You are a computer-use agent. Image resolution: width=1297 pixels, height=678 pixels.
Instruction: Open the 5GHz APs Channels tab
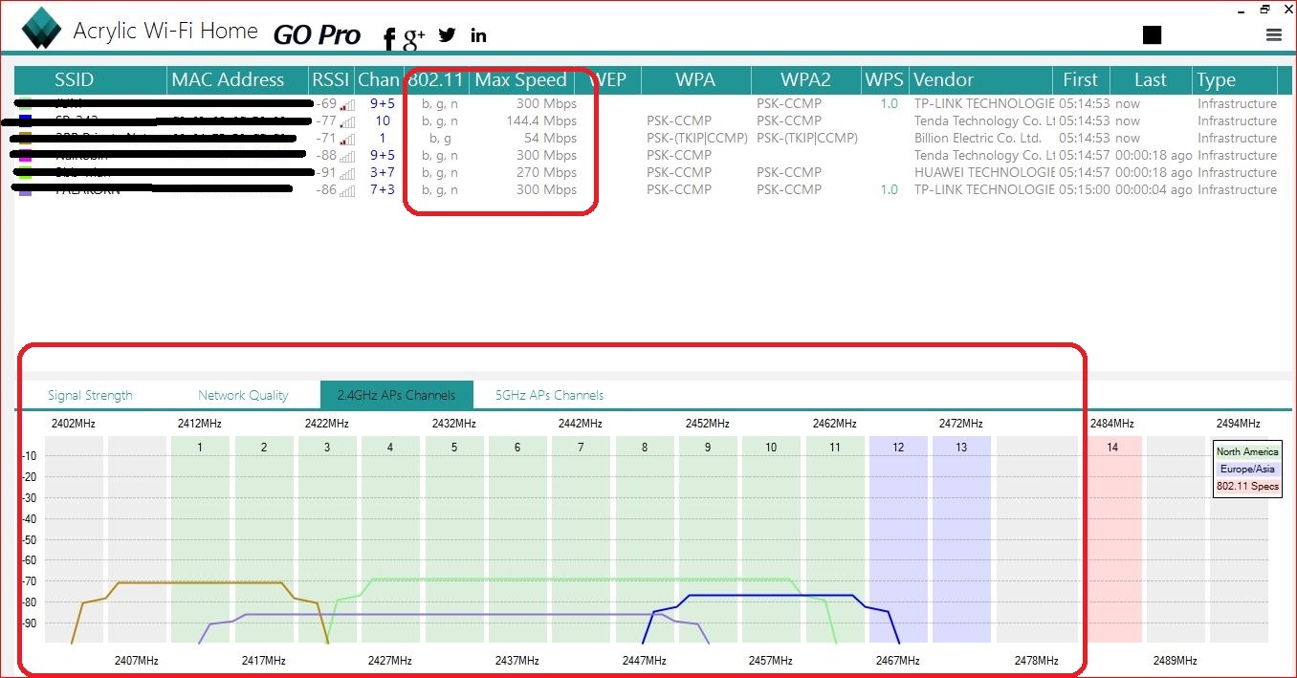click(549, 395)
